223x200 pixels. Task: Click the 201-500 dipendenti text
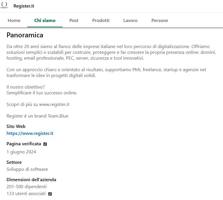click(x=27, y=187)
